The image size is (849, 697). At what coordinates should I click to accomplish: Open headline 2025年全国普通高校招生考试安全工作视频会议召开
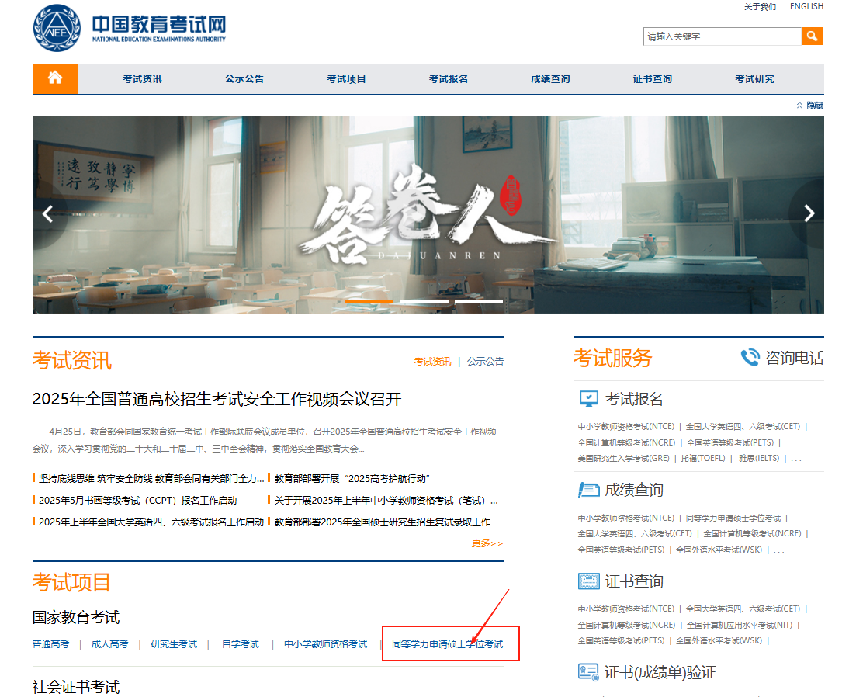(217, 399)
